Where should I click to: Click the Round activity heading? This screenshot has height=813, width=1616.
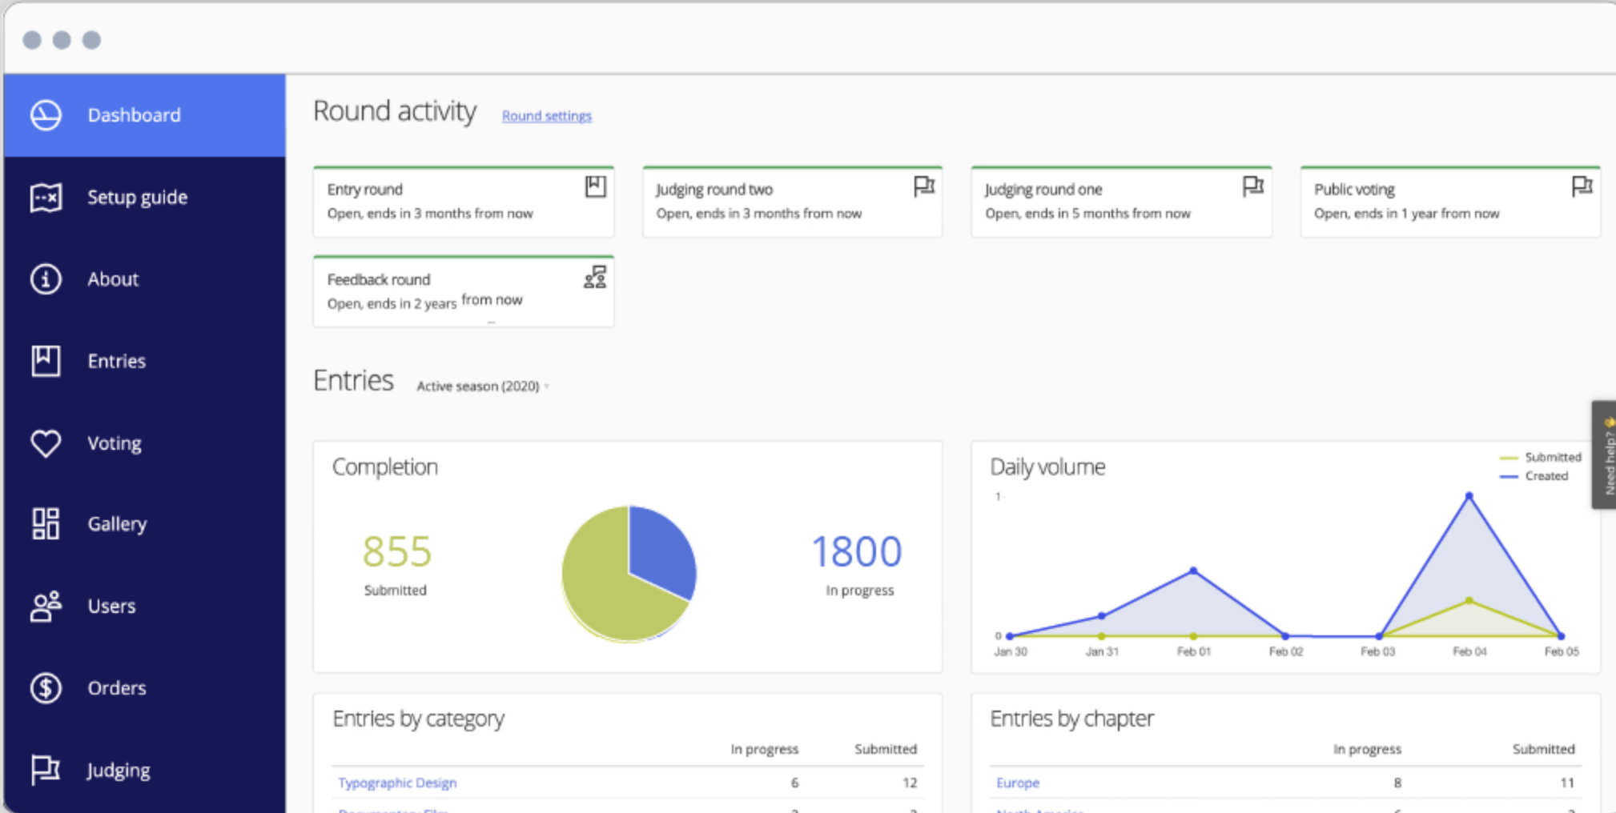tap(395, 111)
